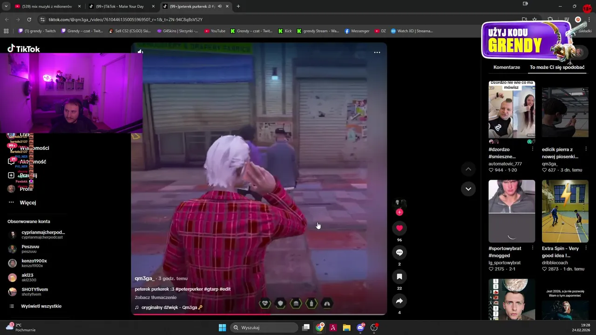Click the Wyszukaj taskbar search box
The image size is (596, 335).
pyautogui.click(x=265, y=328)
